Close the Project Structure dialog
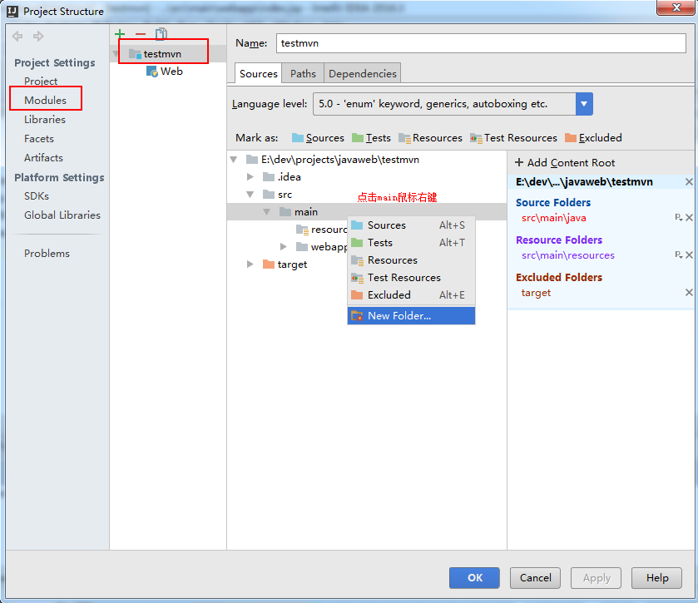 coord(676,7)
